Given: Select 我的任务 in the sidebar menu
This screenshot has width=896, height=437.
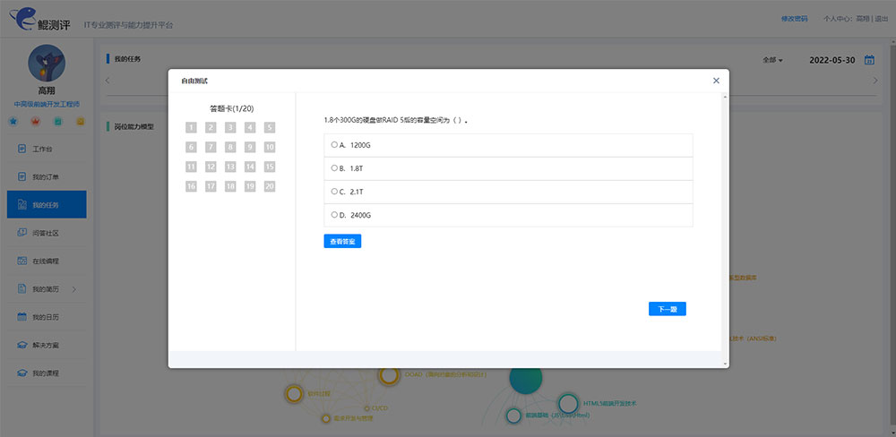Looking at the screenshot, I should coord(46,205).
